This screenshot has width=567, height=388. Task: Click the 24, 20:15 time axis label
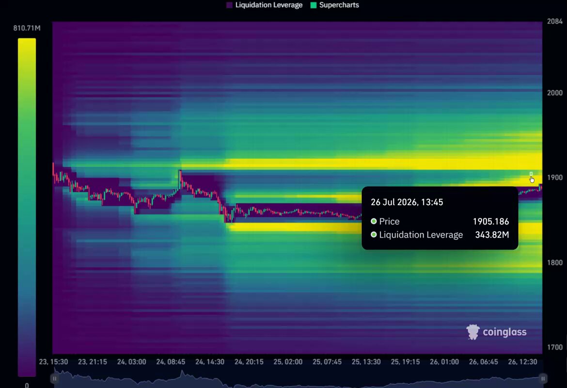(x=249, y=362)
